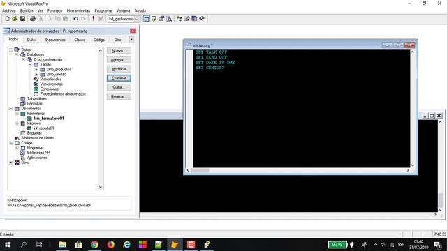This screenshot has height=251, width=447.
Task: Collapse Project Manager with the arrow button
Action: click(x=131, y=40)
